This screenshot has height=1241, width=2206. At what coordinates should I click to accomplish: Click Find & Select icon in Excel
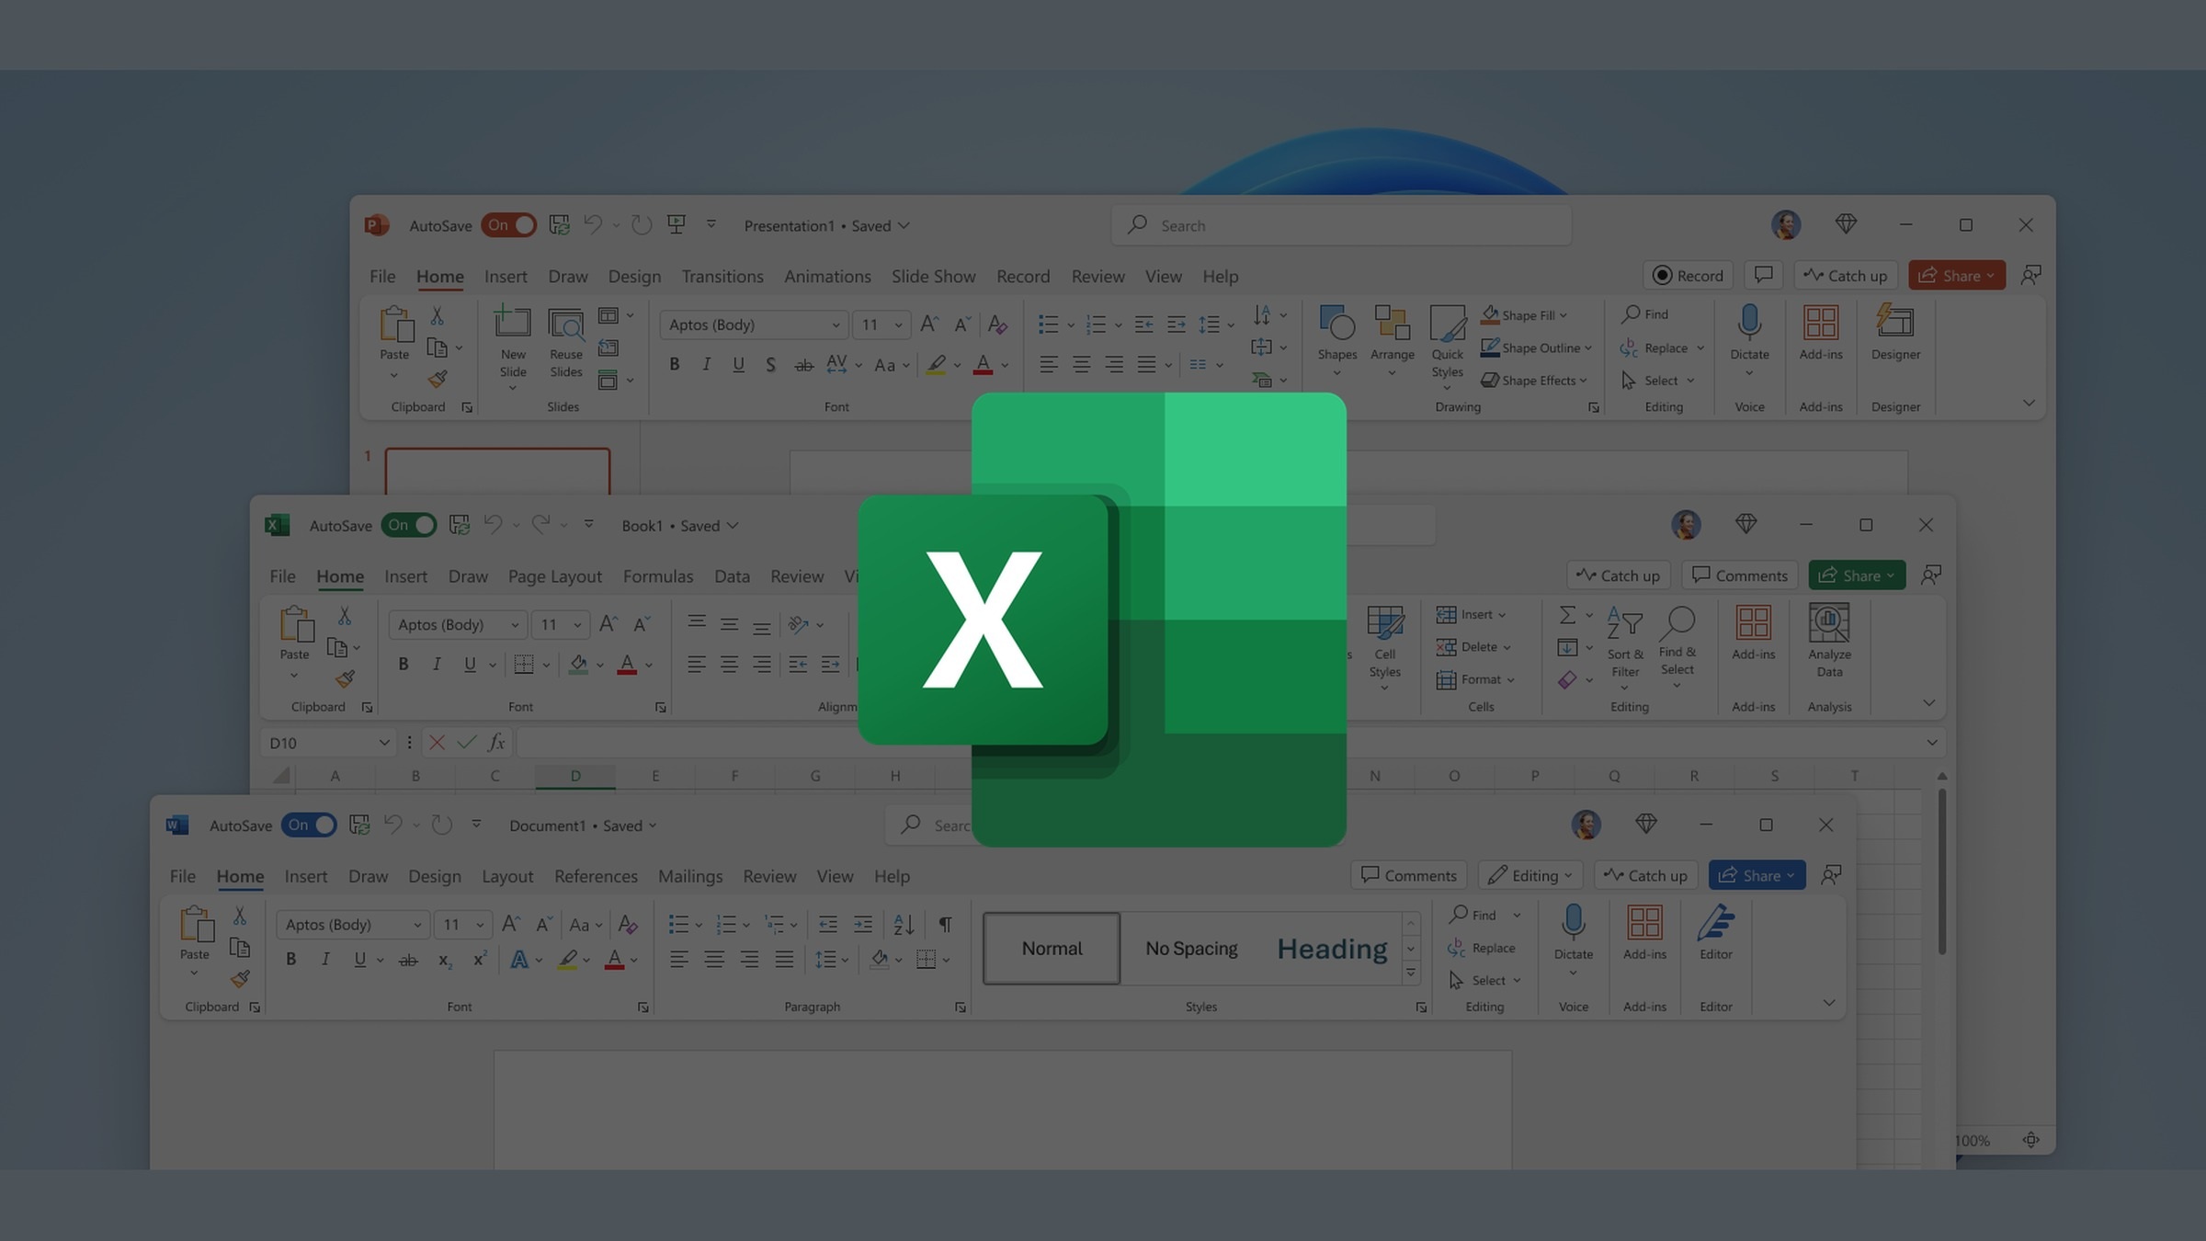click(x=1677, y=622)
